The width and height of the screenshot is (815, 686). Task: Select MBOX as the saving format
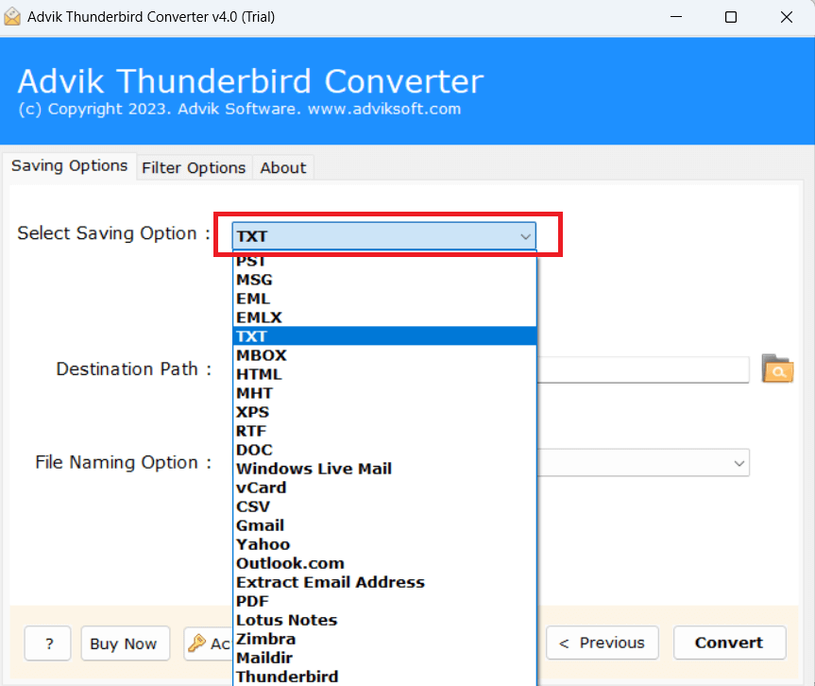point(384,355)
